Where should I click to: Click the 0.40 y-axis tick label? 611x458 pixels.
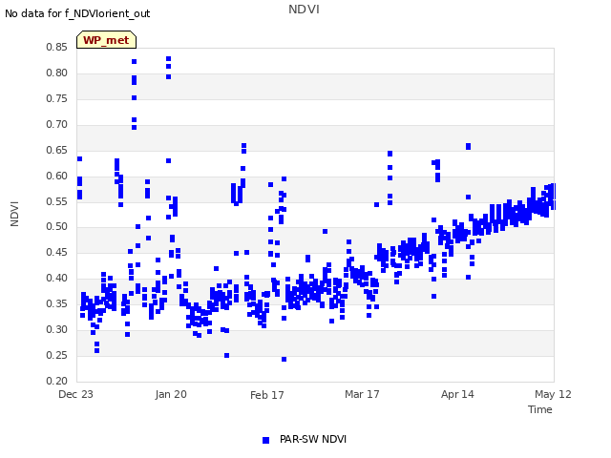tap(56, 278)
